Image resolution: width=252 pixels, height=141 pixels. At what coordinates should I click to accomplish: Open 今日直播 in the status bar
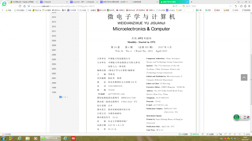(x=183, y=134)
